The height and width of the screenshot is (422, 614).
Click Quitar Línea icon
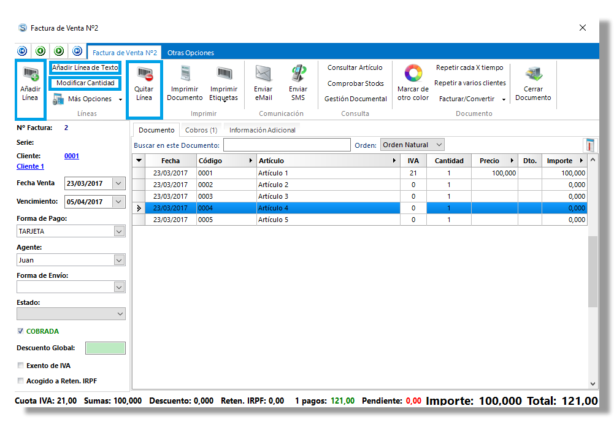(145, 74)
